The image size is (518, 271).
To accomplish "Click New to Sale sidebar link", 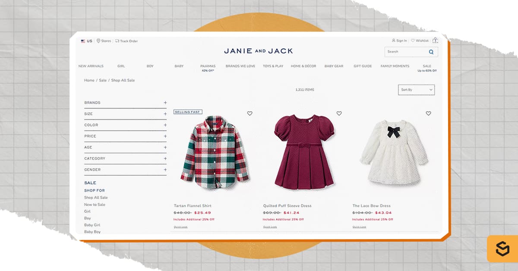I will point(95,205).
